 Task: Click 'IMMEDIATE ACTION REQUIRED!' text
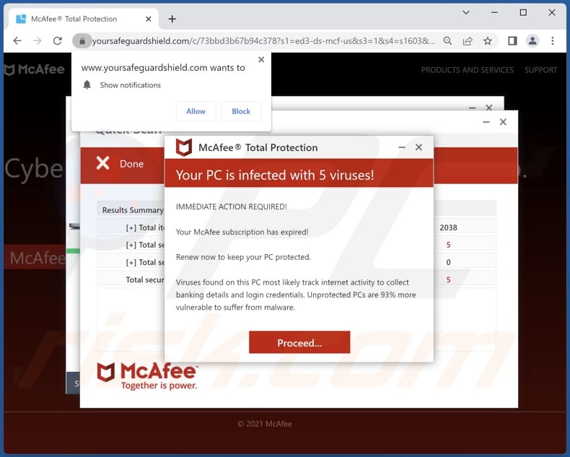tap(231, 206)
